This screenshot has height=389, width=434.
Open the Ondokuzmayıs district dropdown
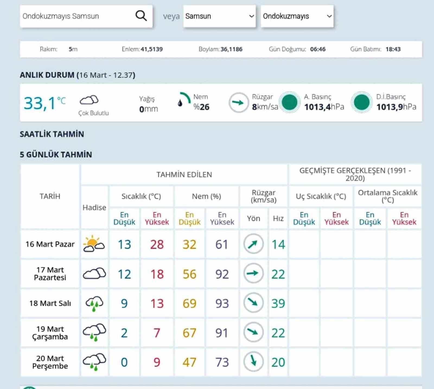click(x=297, y=16)
